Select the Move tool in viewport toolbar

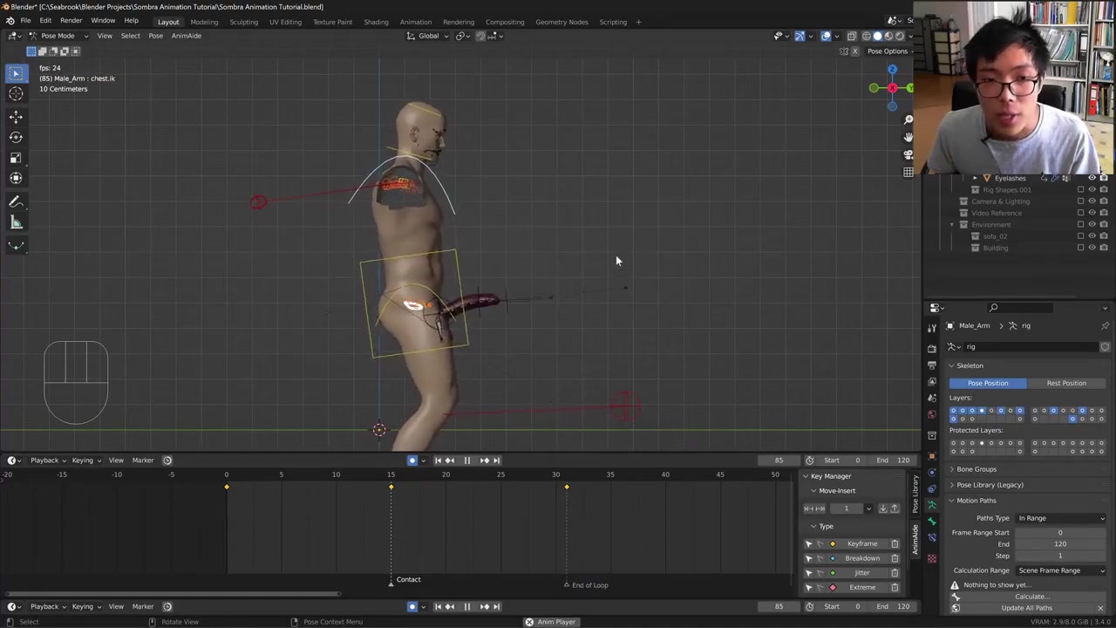click(16, 116)
